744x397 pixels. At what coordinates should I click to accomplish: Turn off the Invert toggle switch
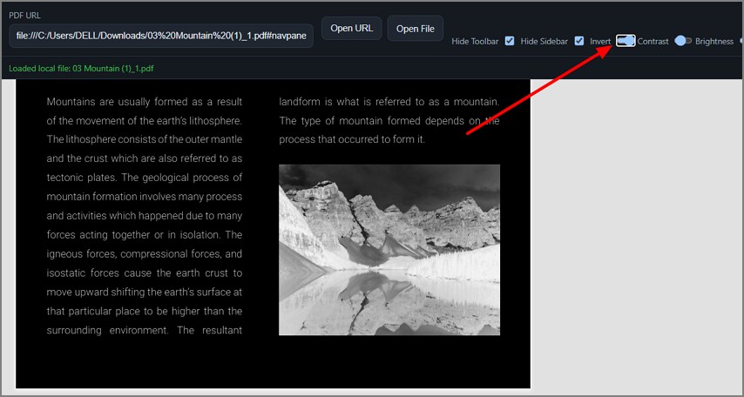(626, 41)
